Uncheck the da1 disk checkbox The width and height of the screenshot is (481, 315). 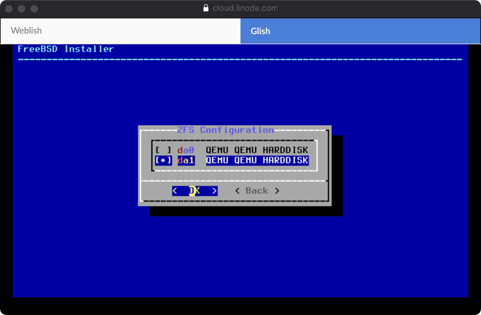pos(163,160)
